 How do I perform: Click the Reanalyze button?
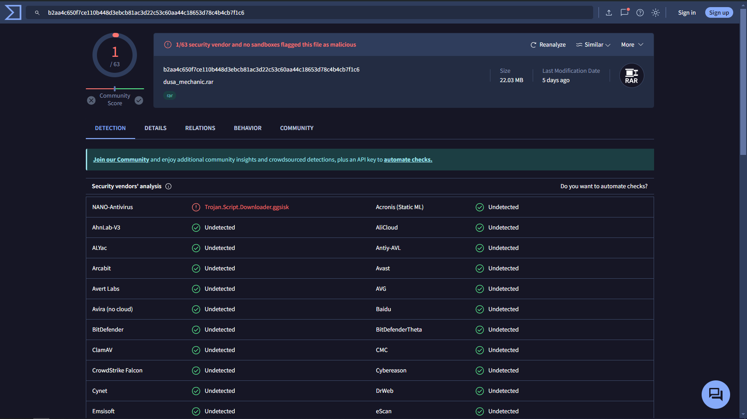pyautogui.click(x=548, y=45)
